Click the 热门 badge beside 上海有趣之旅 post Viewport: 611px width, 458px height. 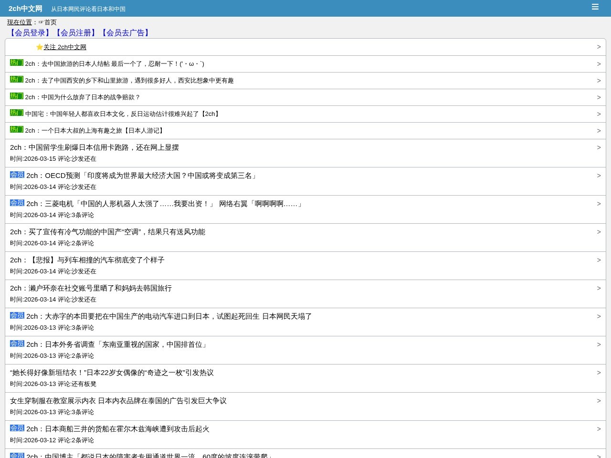(17, 129)
